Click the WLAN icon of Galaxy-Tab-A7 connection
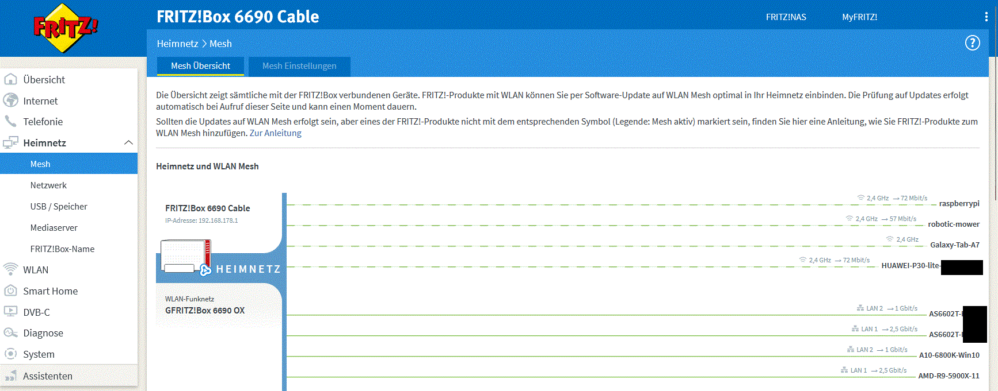Viewport: 998px width, 391px height. [890, 239]
